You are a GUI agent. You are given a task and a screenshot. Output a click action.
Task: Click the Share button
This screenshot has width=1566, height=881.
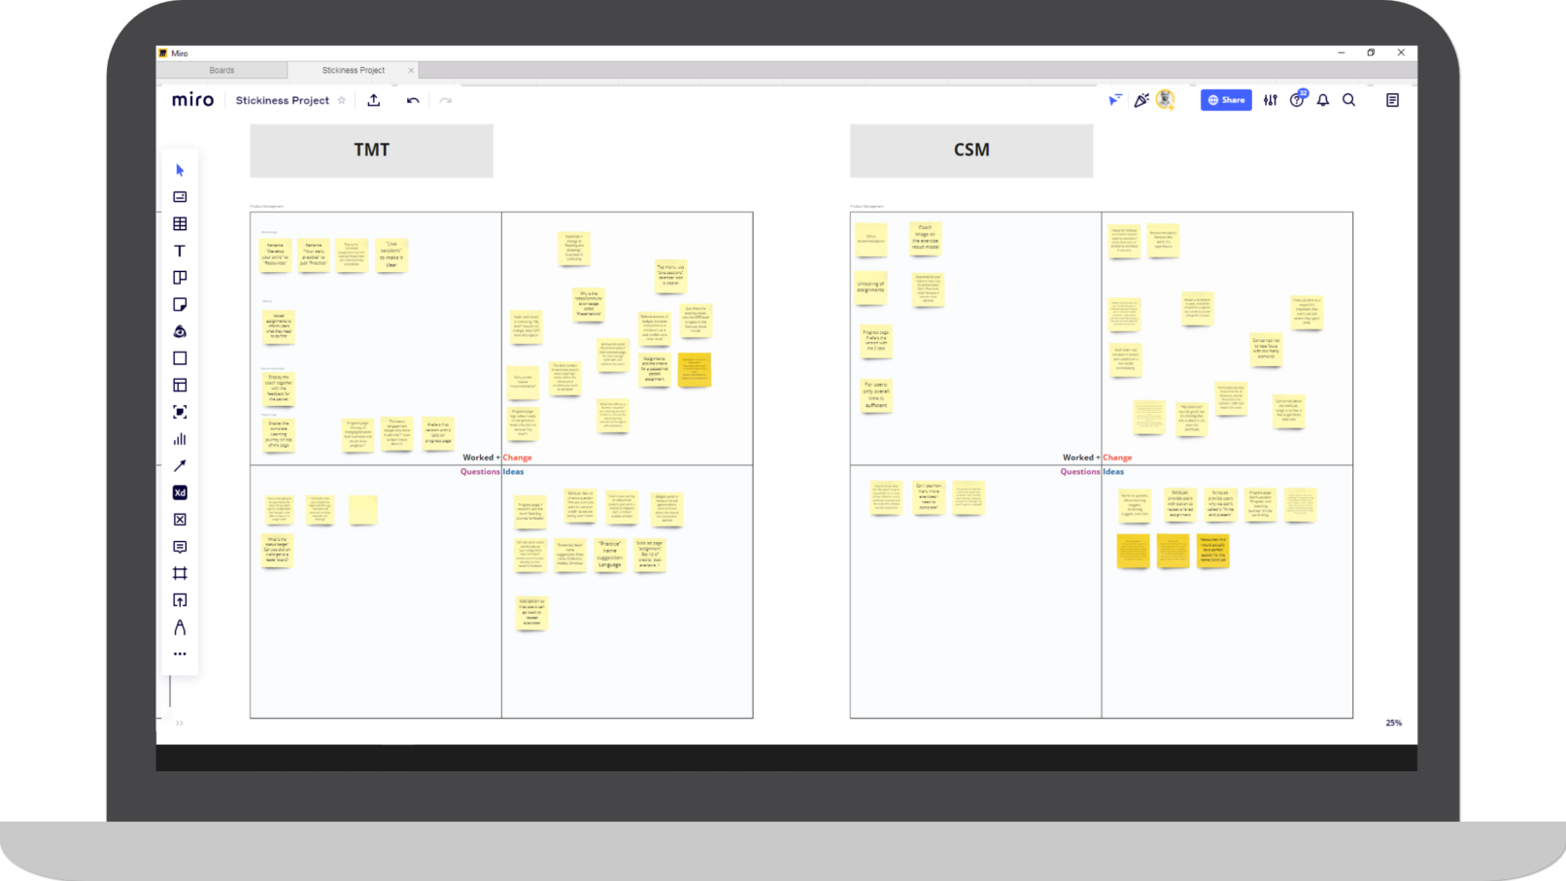tap(1225, 100)
